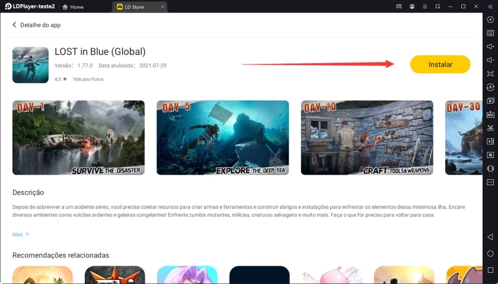Click the Volcano Force developer name
The image size is (498, 284).
88,79
